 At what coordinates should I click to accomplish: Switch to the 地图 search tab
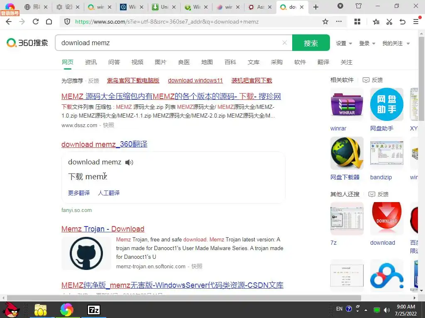(207, 62)
